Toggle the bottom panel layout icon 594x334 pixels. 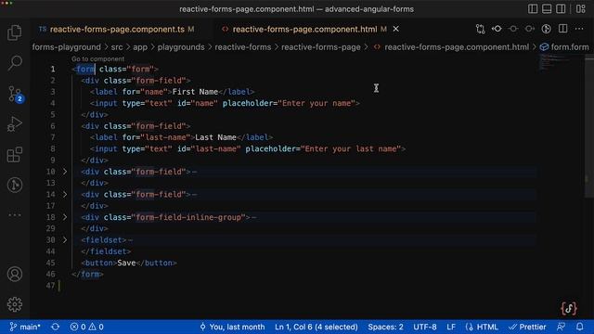click(x=547, y=8)
